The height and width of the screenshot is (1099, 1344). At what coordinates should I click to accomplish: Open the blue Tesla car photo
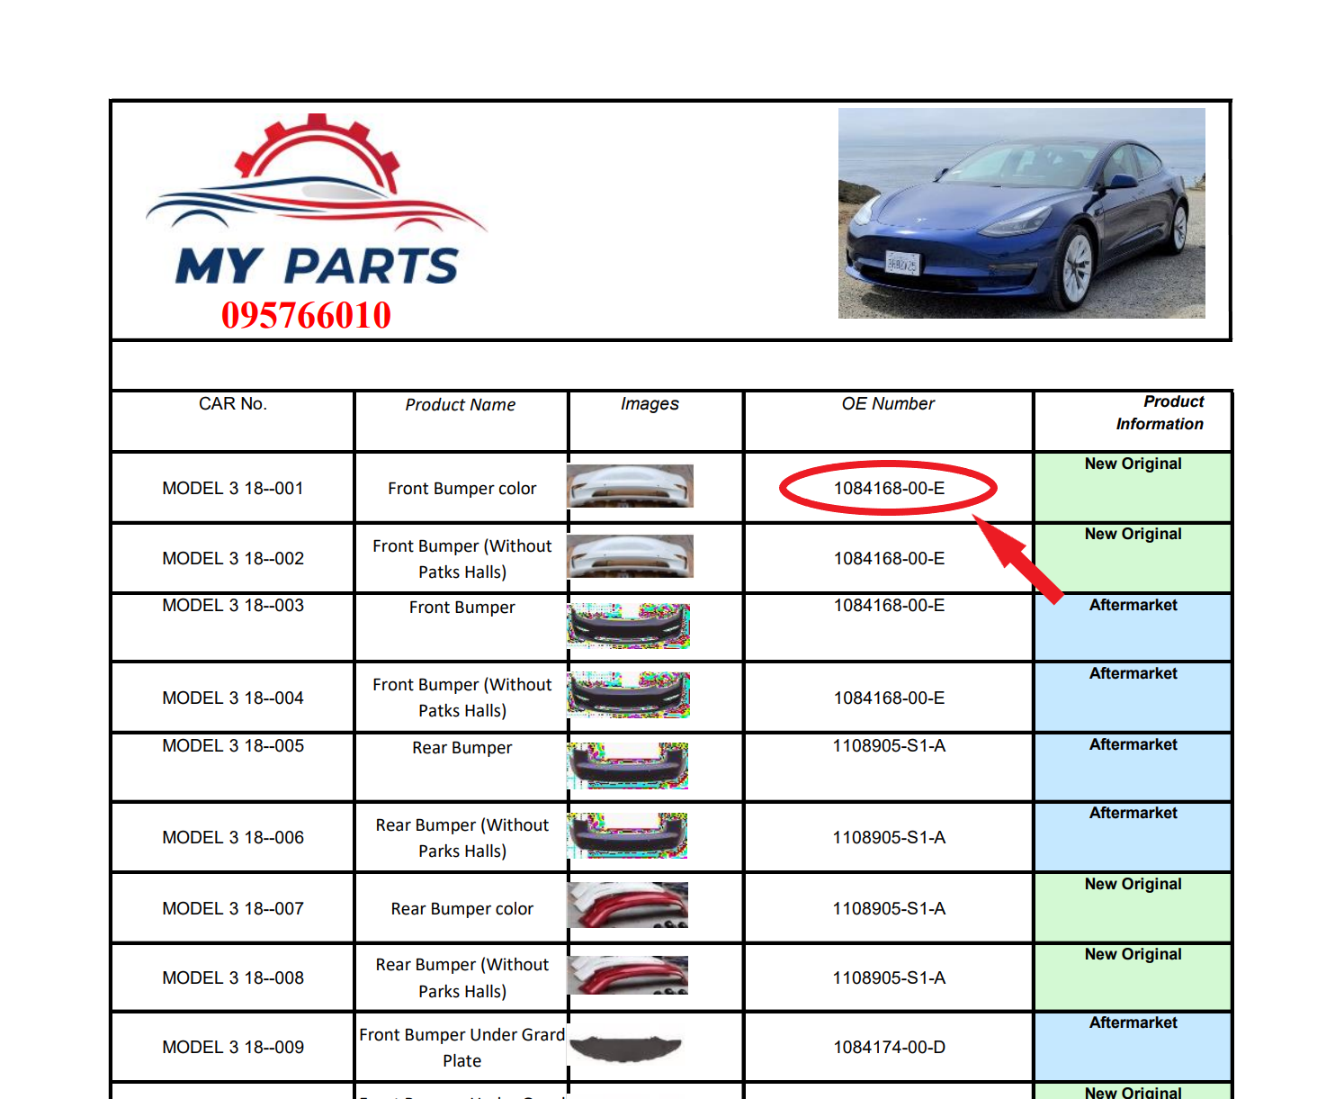pyautogui.click(x=1021, y=213)
